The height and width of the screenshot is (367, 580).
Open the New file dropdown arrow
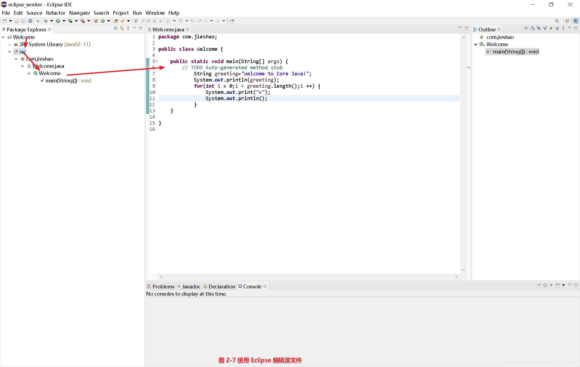[11, 21]
